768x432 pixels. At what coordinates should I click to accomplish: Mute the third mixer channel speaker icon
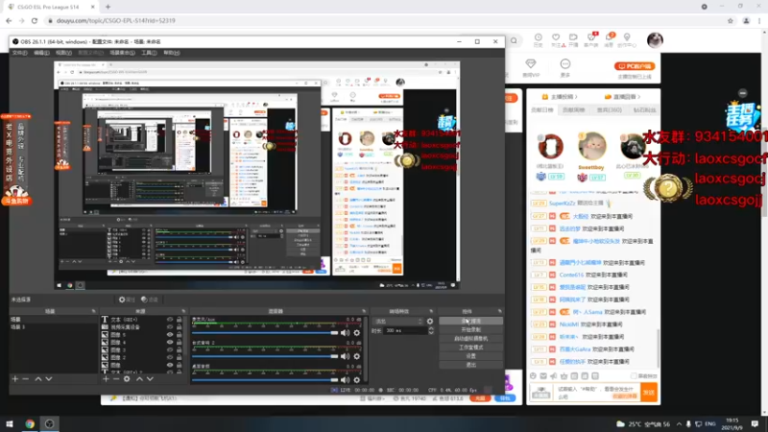(x=346, y=380)
